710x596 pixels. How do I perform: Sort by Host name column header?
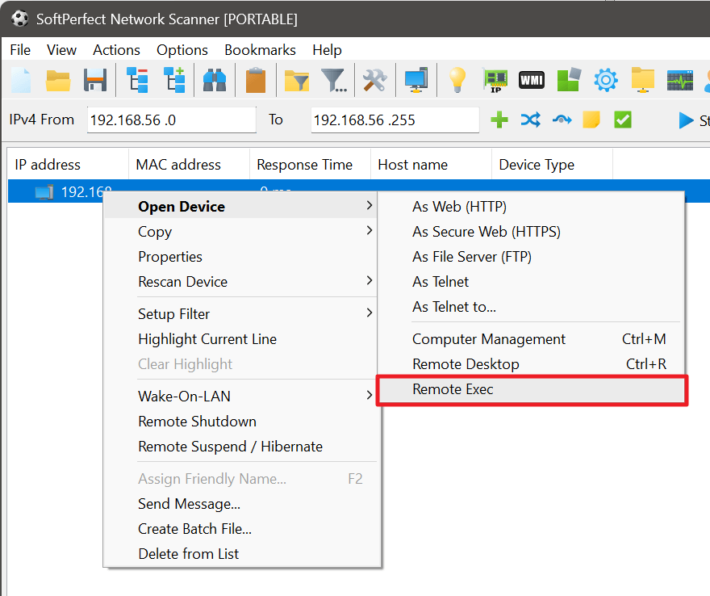[x=431, y=165]
